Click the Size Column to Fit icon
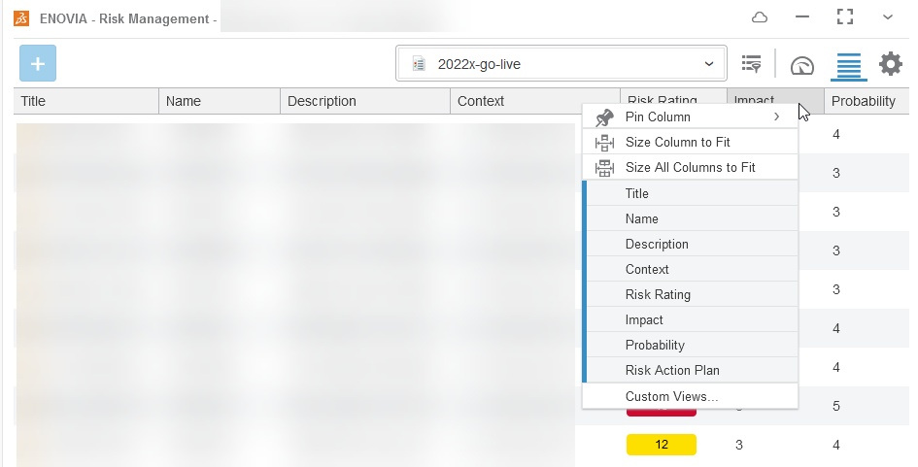The width and height of the screenshot is (918, 467). click(x=604, y=142)
